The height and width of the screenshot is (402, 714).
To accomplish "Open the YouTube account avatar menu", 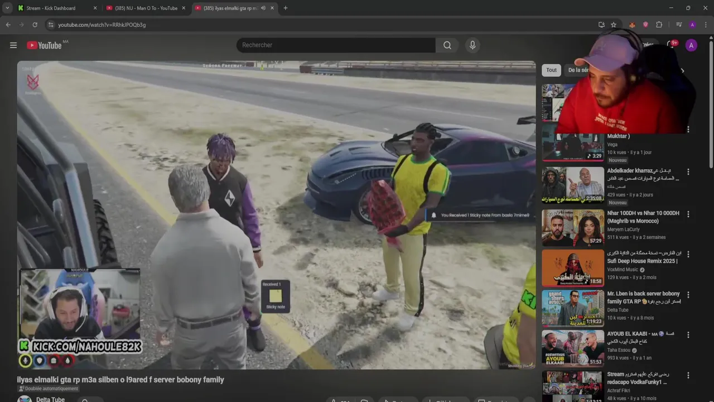I will pyautogui.click(x=691, y=46).
